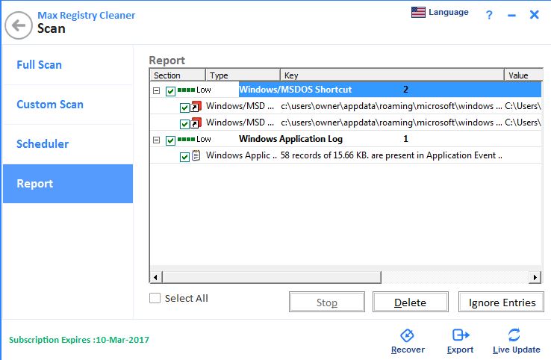Collapse the Windows Application Log group
The height and width of the screenshot is (360, 551).
point(156,140)
